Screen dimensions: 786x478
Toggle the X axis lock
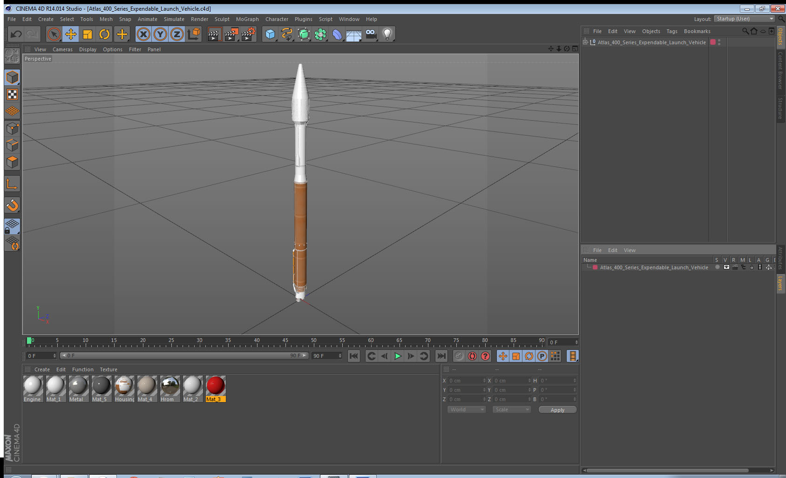click(x=143, y=34)
